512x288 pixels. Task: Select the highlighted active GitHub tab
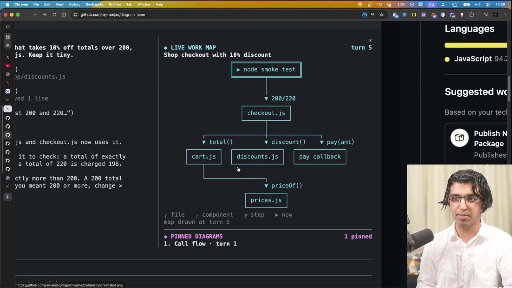pos(8,135)
